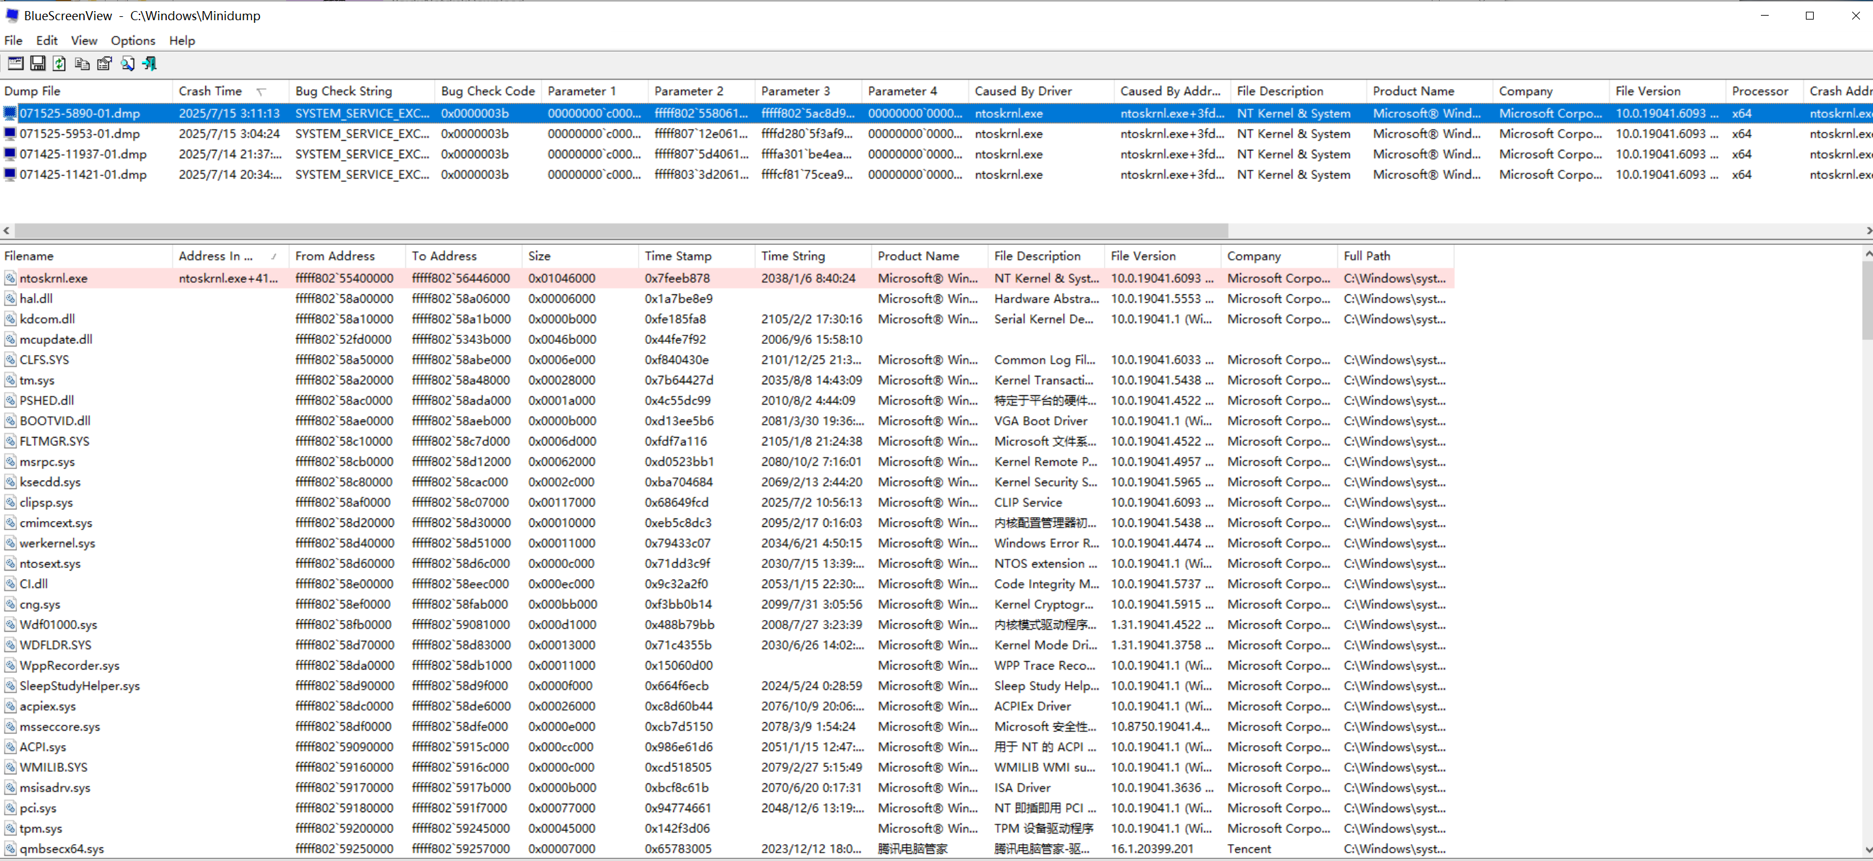
Task: Click the driver file icon beside hal.dll
Action: tap(10, 298)
